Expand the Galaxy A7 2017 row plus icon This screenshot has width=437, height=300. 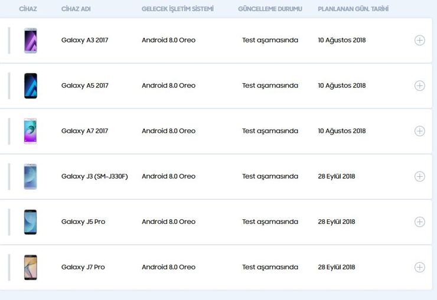[419, 131]
